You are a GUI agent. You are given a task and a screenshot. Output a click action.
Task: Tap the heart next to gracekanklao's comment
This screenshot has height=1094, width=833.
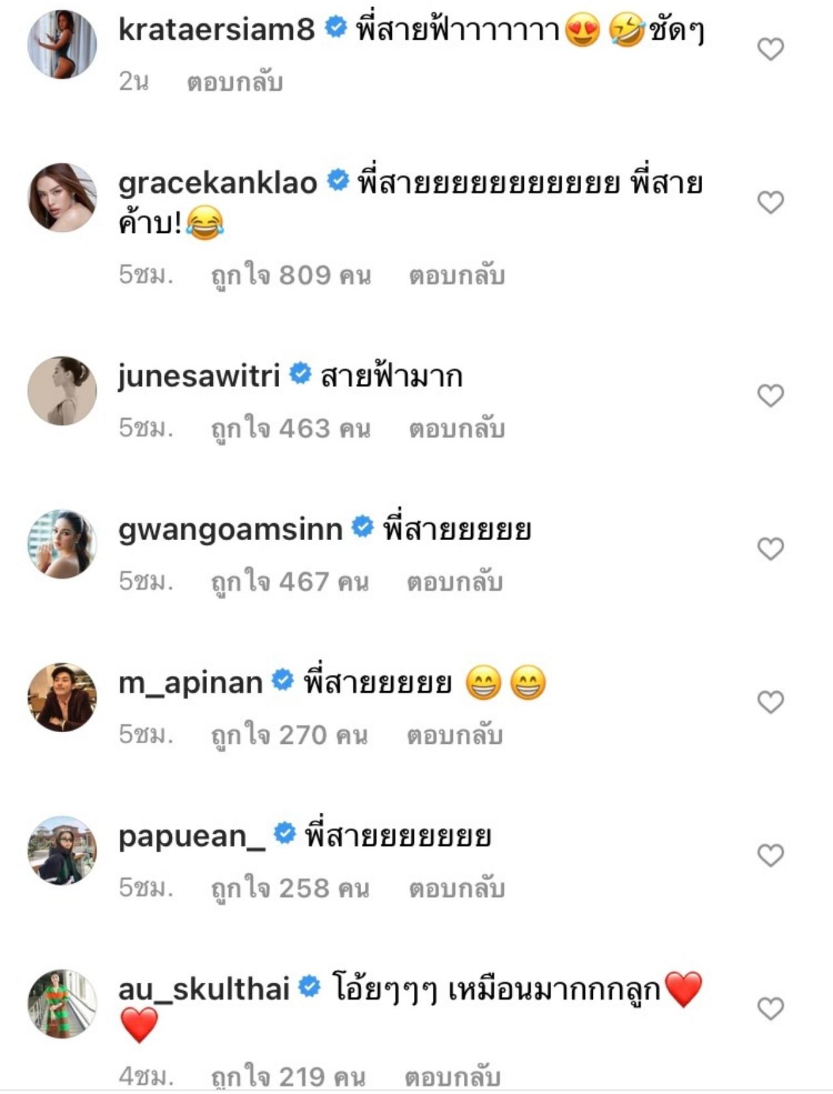[x=771, y=202]
